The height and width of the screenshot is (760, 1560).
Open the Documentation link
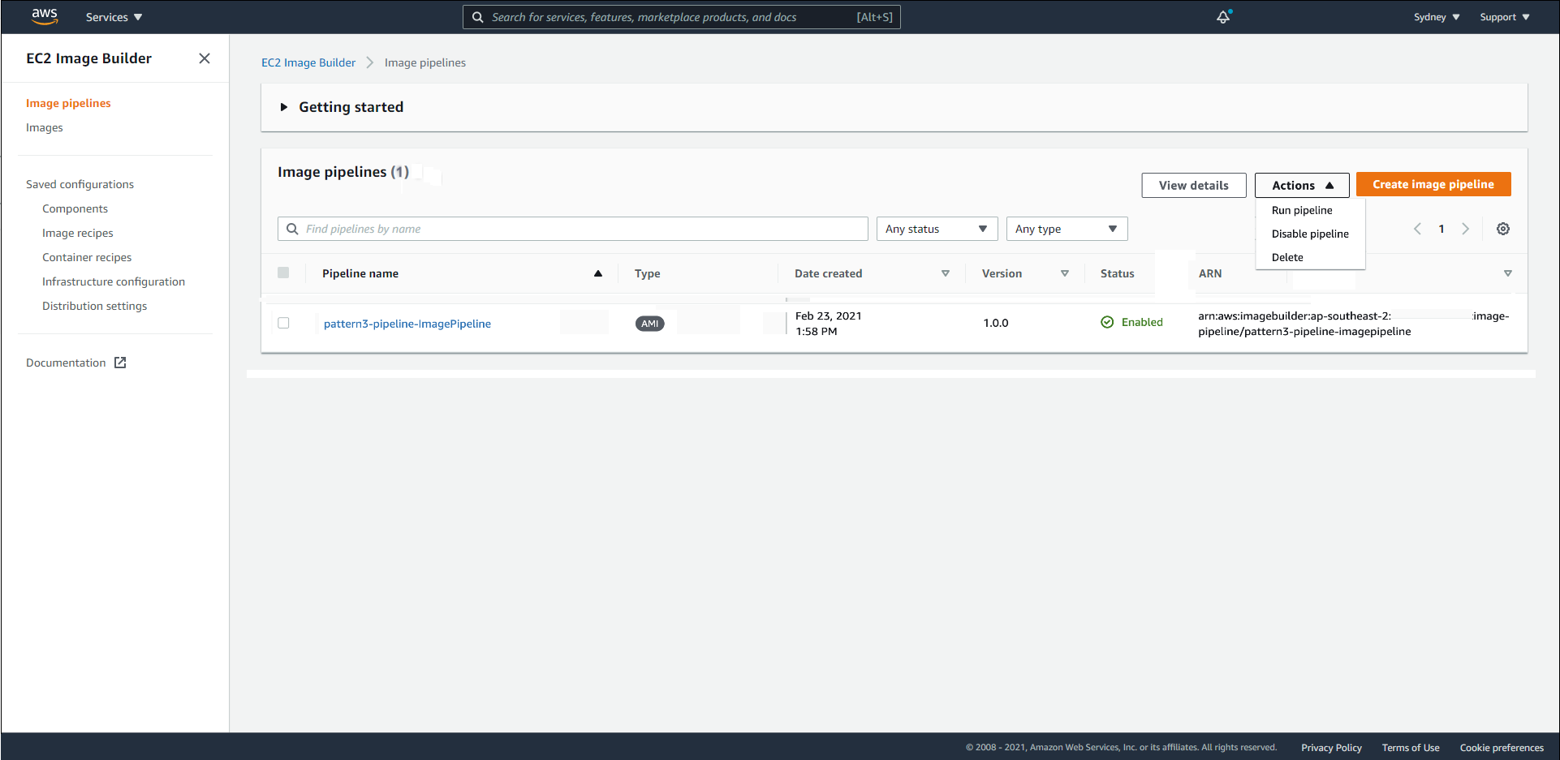[x=66, y=363]
